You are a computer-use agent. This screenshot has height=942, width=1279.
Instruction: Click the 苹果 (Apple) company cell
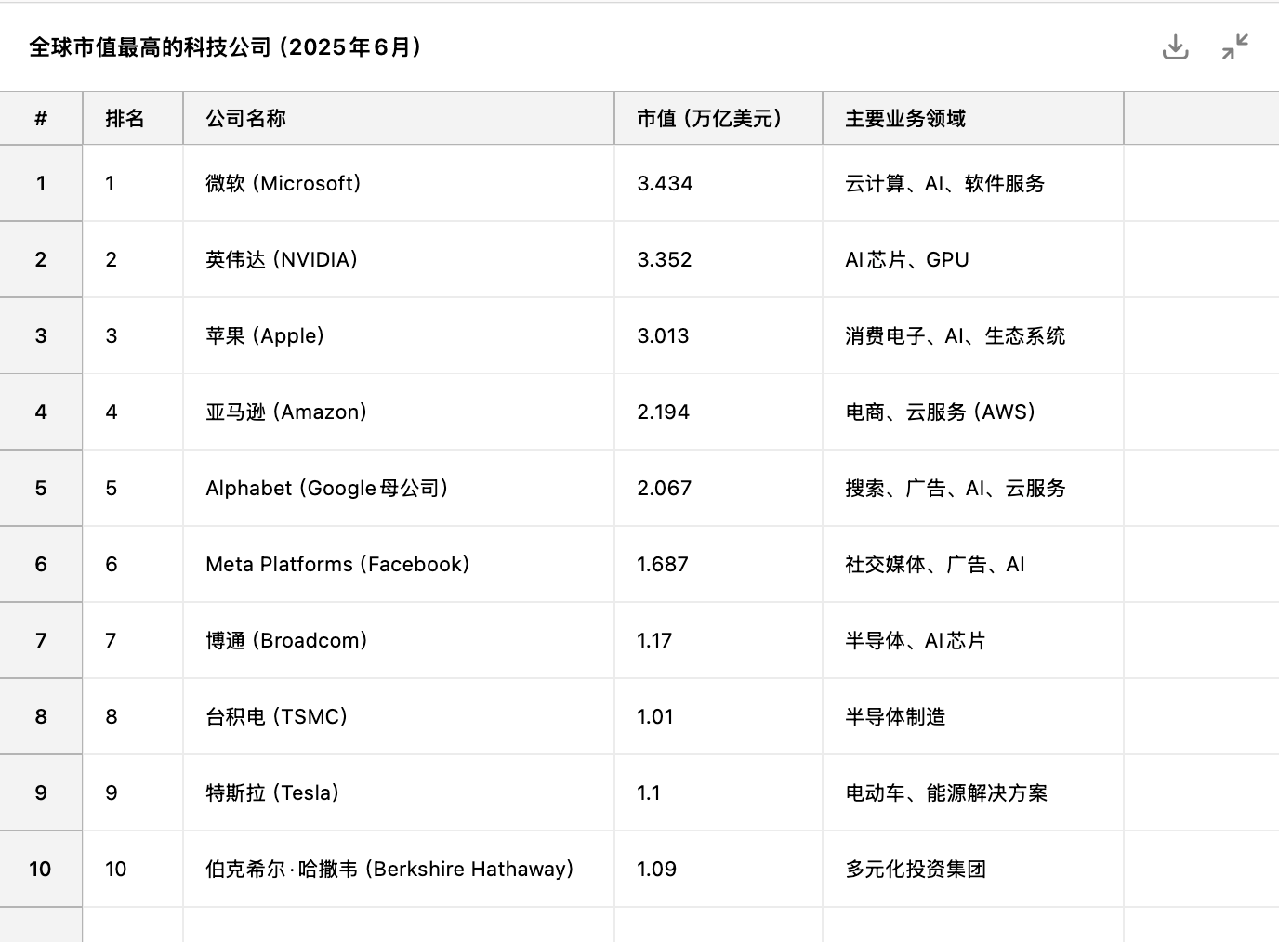click(x=399, y=335)
